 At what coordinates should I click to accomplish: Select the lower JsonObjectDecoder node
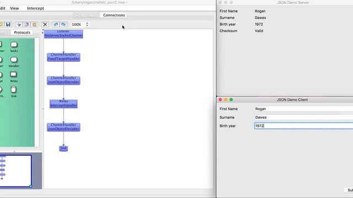point(63,127)
